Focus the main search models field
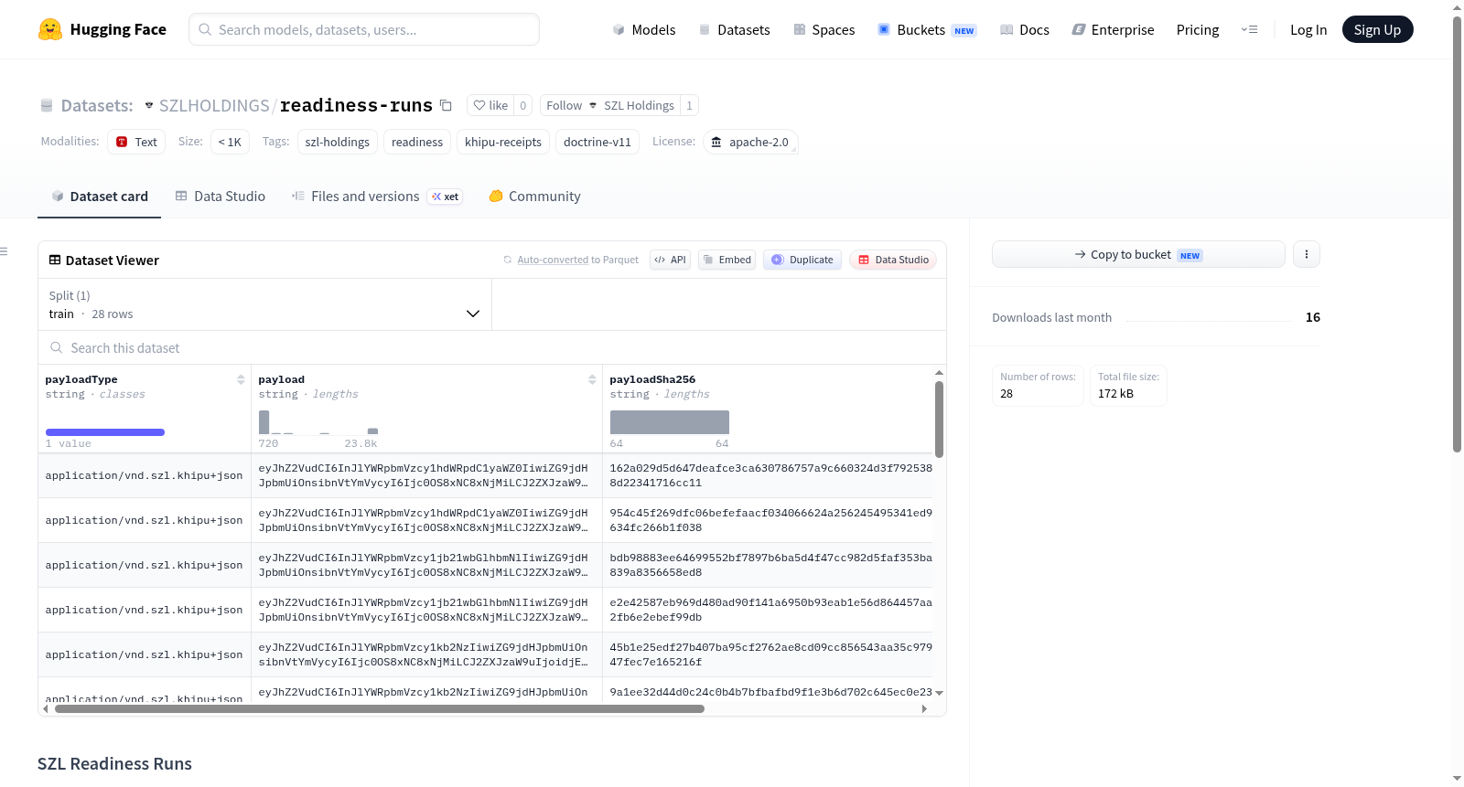 pyautogui.click(x=364, y=29)
